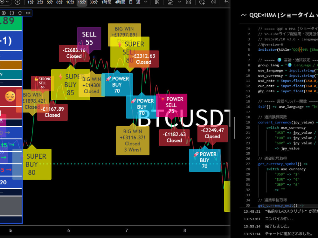Click the usd_rate input.float line
The height and width of the screenshot is (238, 318).
click(288, 81)
